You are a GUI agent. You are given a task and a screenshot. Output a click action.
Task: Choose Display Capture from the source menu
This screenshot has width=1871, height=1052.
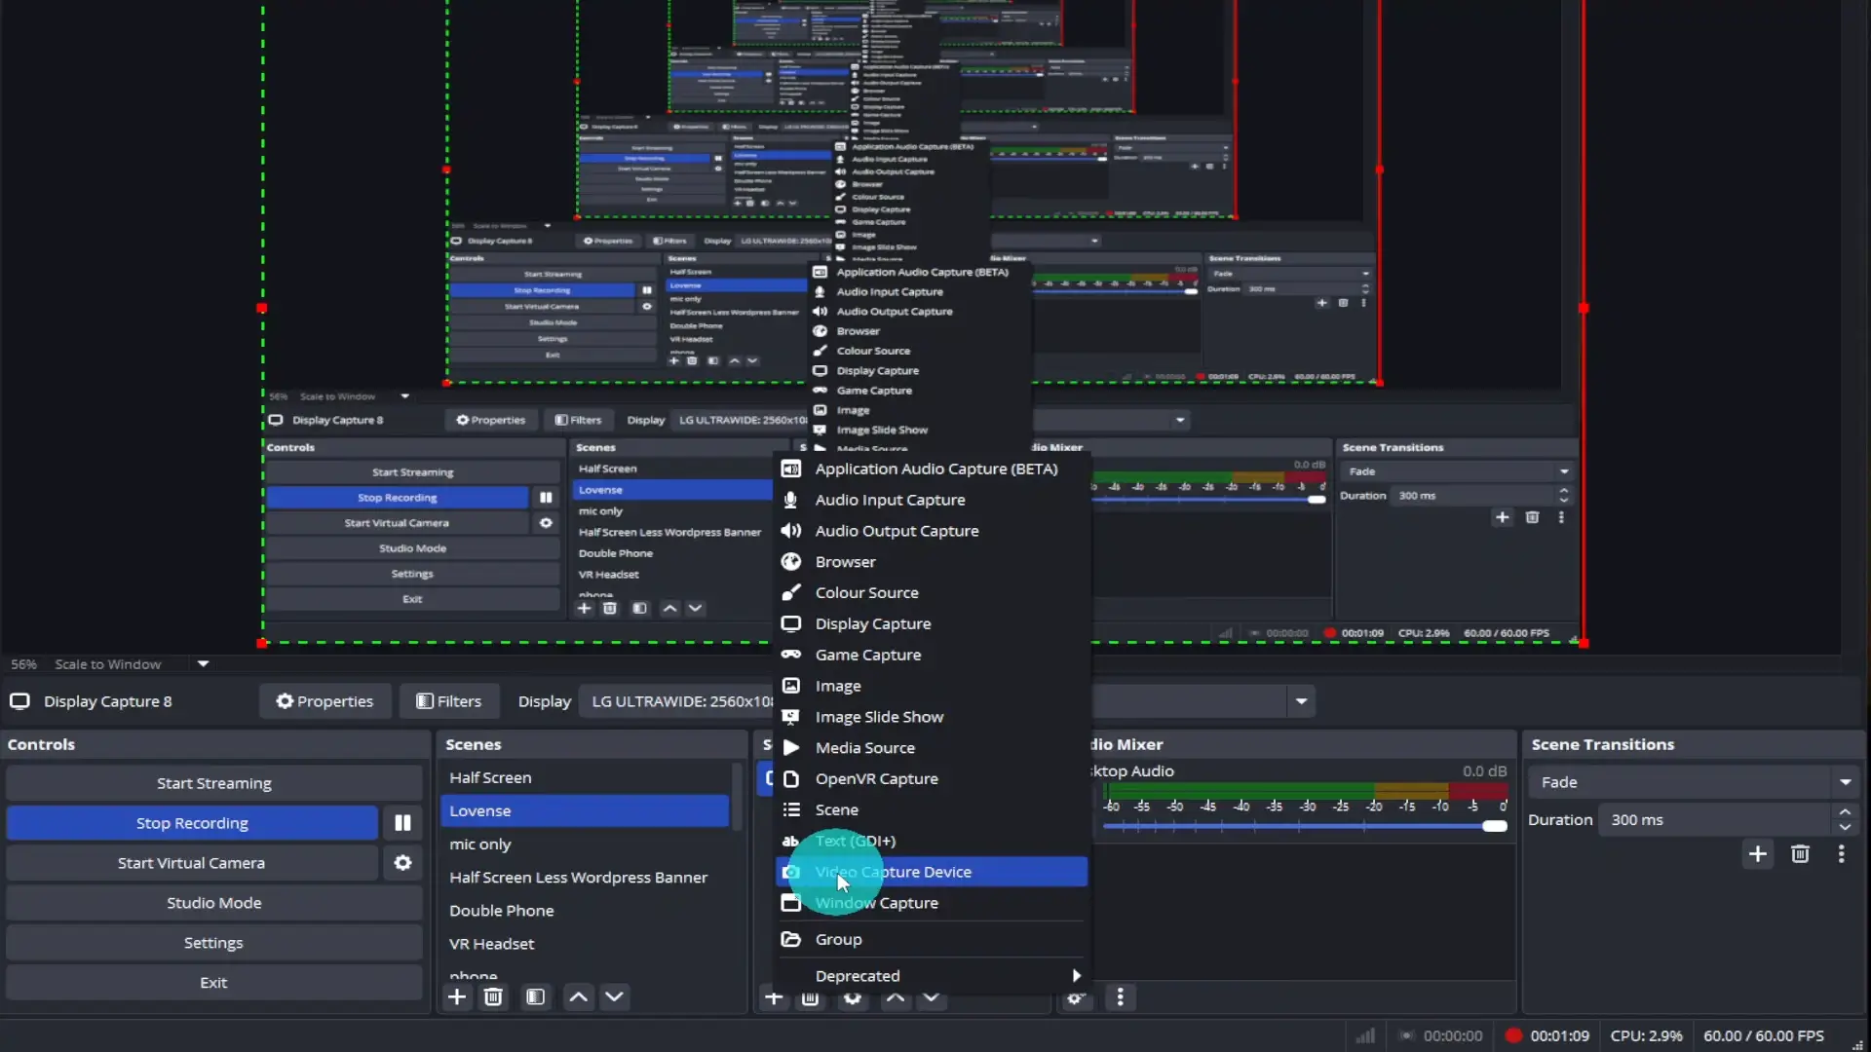pos(932,624)
